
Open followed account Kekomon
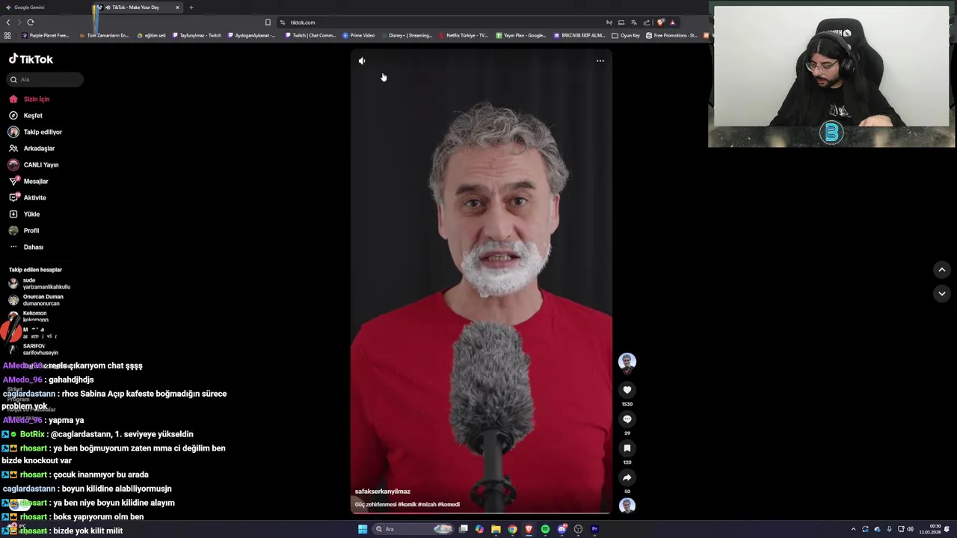click(28, 316)
